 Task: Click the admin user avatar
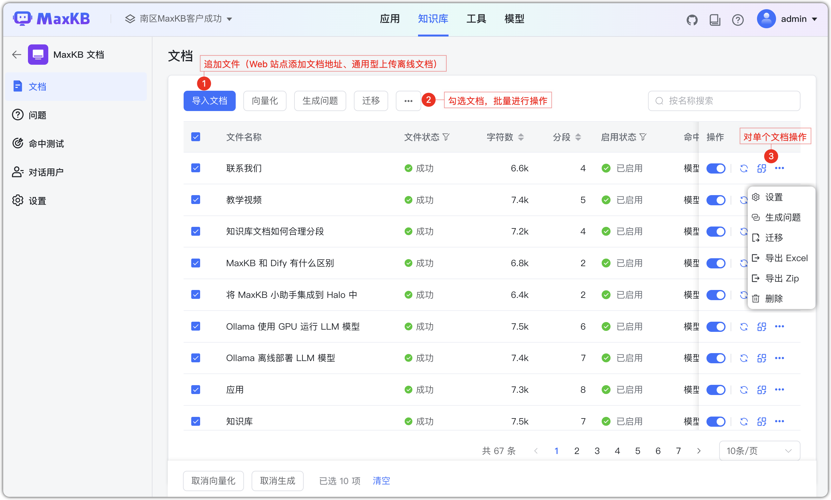point(766,19)
